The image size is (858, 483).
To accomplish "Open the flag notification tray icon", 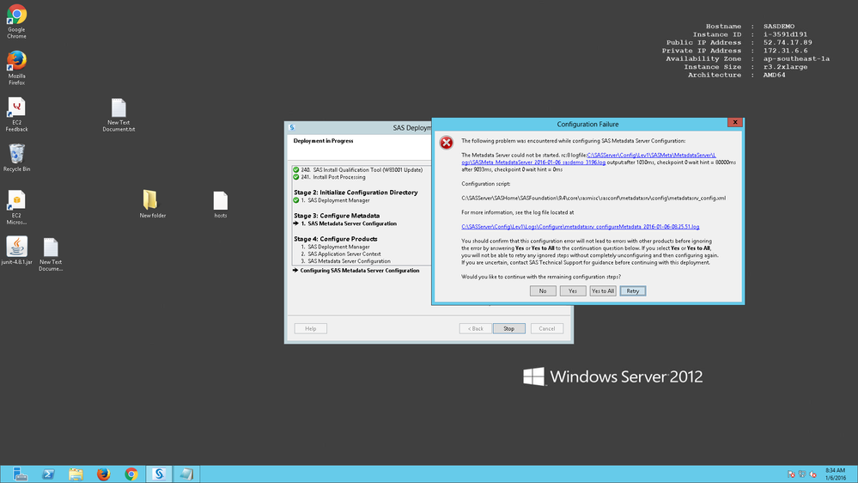I will [x=791, y=474].
